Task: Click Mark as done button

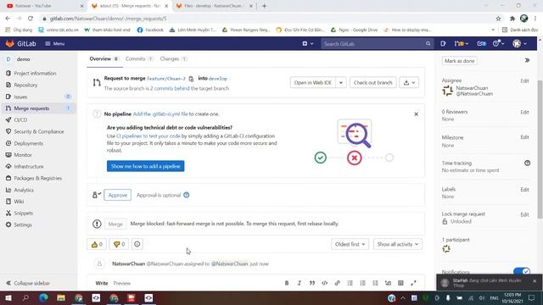Action: [x=460, y=61]
